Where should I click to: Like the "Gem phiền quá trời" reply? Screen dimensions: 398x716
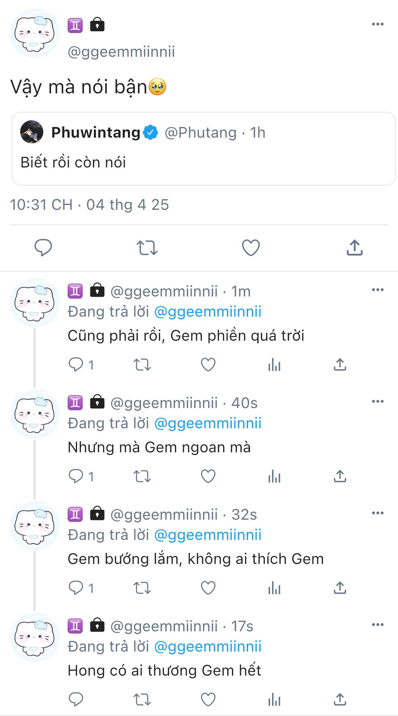208,365
